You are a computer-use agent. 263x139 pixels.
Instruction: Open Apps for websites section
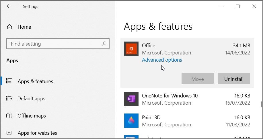(x=37, y=133)
